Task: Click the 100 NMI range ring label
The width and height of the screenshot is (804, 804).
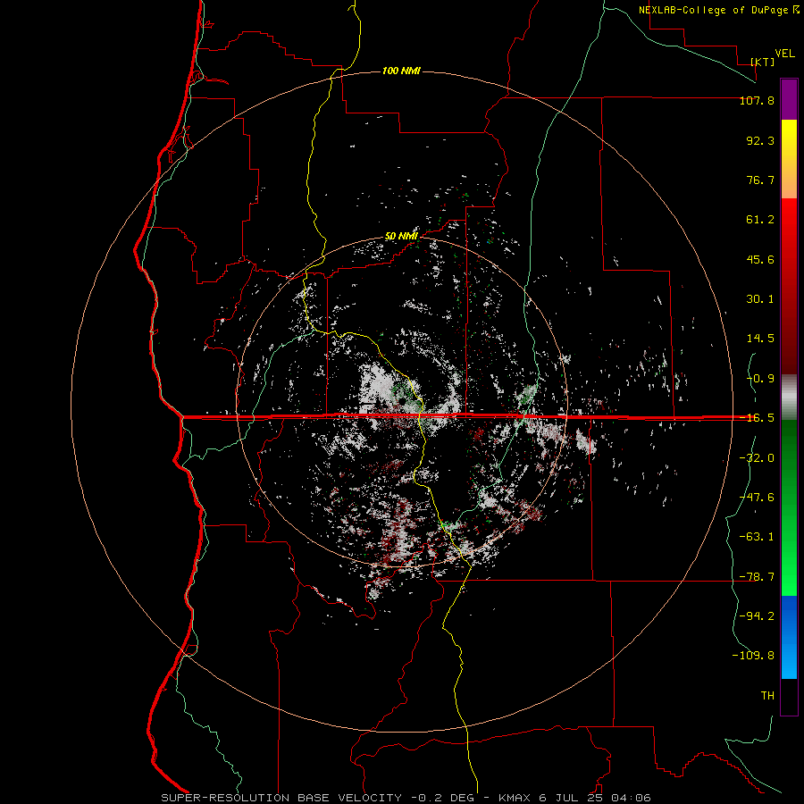Action: coord(401,71)
